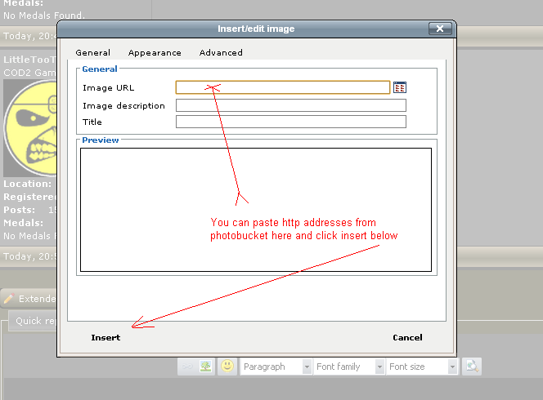Click the 'Location:' profile label

pyautogui.click(x=27, y=184)
